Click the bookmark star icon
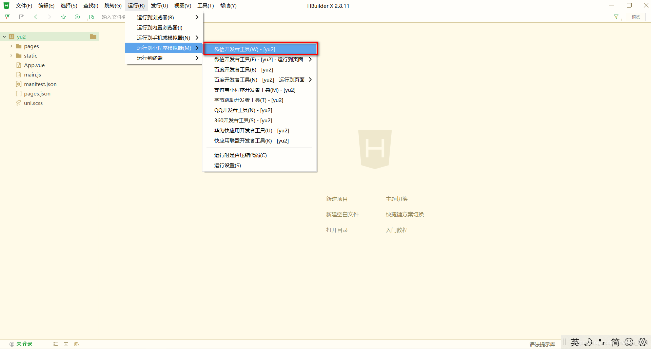This screenshot has height=349, width=651. pos(63,17)
